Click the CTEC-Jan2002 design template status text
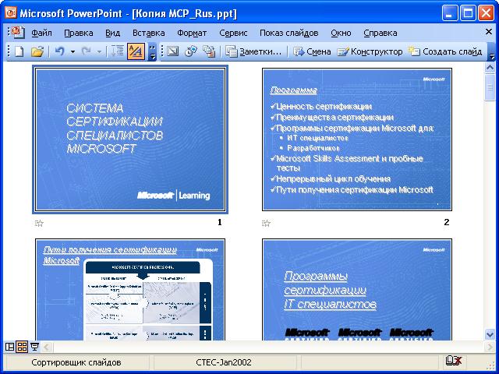This screenshot has height=374, width=499. [224, 362]
